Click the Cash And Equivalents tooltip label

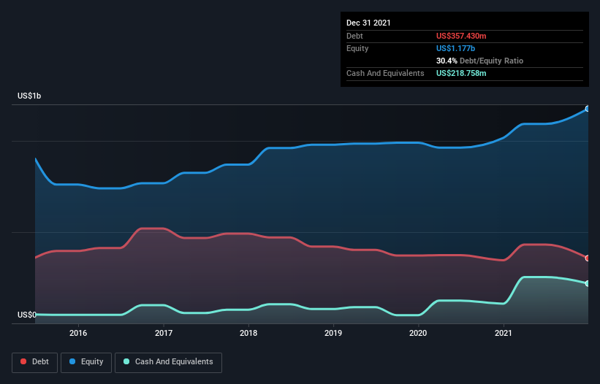[x=385, y=73]
